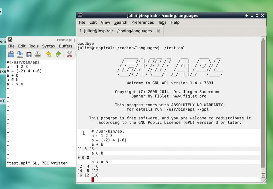Click the output row '¯2 4 ¯6' in terminal
The image size is (273, 189).
(x=88, y=166)
